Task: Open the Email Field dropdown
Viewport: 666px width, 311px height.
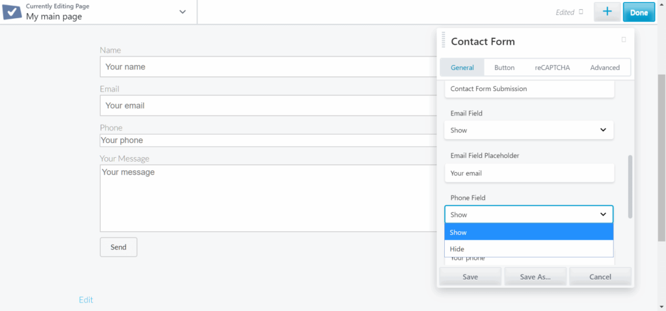Action: [529, 131]
